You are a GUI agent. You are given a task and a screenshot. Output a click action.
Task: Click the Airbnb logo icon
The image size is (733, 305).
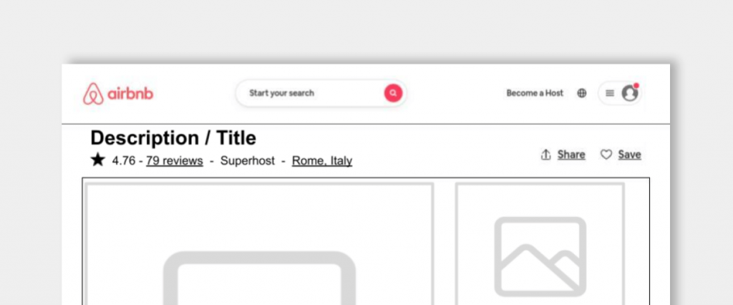pyautogui.click(x=94, y=94)
